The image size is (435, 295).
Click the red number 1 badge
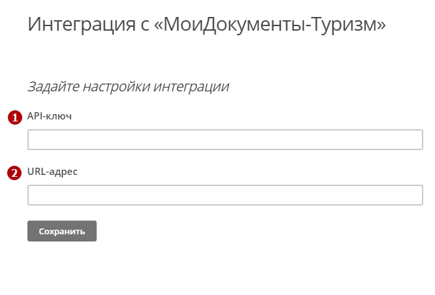point(14,117)
